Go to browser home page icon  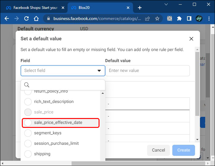(36, 18)
